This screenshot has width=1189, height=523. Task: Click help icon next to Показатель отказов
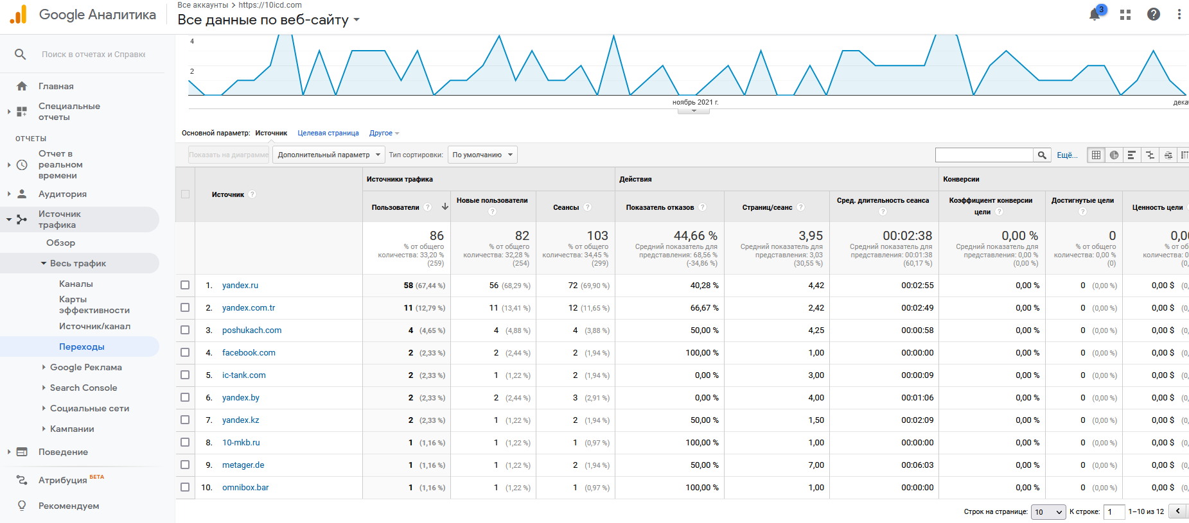(703, 207)
